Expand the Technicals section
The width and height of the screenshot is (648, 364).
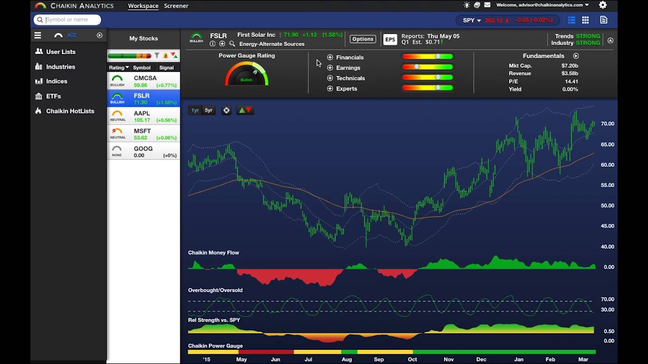coord(330,78)
